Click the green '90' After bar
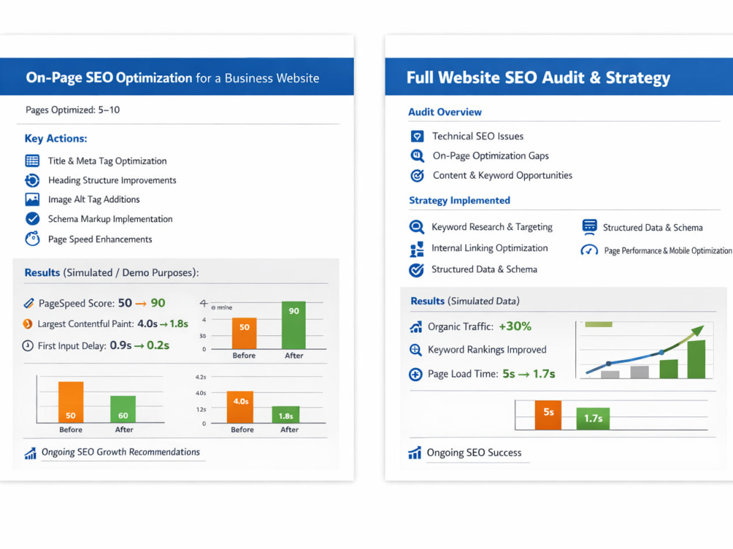This screenshot has width=733, height=549. [x=294, y=325]
